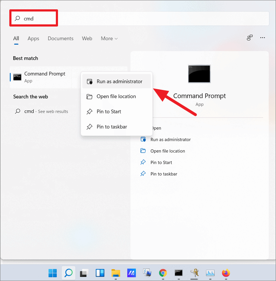Open Google Chrome from taskbar
The image size is (276, 281).
(x=163, y=273)
